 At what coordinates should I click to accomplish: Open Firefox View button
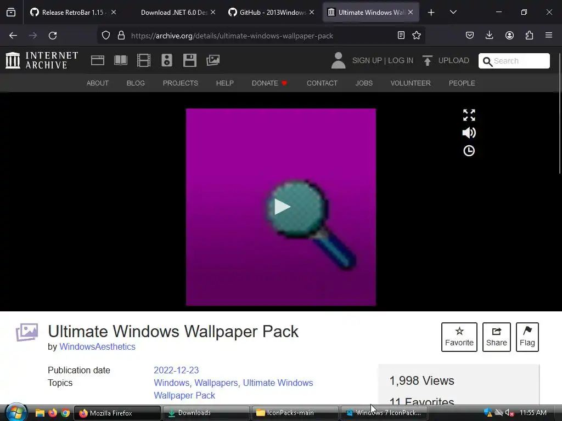click(x=11, y=12)
